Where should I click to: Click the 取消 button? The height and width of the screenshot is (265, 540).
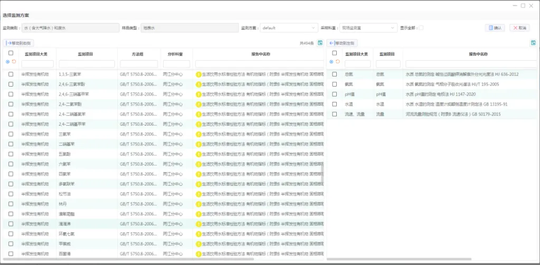click(x=519, y=28)
